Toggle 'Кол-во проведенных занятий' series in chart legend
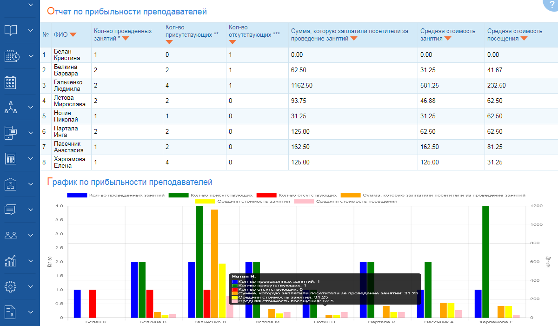This screenshot has height=326, width=558. [x=77, y=195]
